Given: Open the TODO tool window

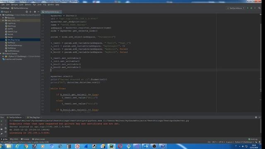Looking at the screenshot, I should [14, 139].
